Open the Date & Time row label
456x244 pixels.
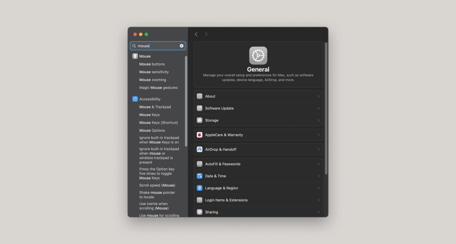tap(215, 176)
